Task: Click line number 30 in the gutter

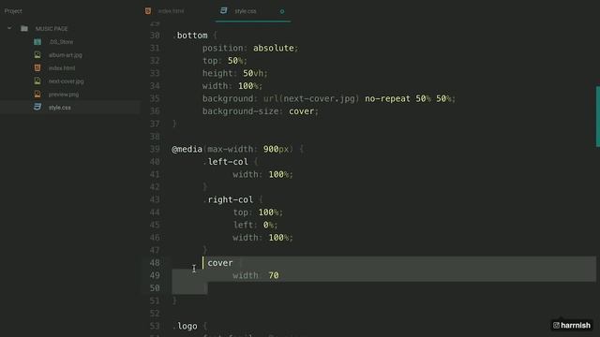Action: click(x=155, y=36)
